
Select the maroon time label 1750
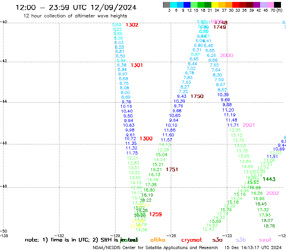pos(197,96)
